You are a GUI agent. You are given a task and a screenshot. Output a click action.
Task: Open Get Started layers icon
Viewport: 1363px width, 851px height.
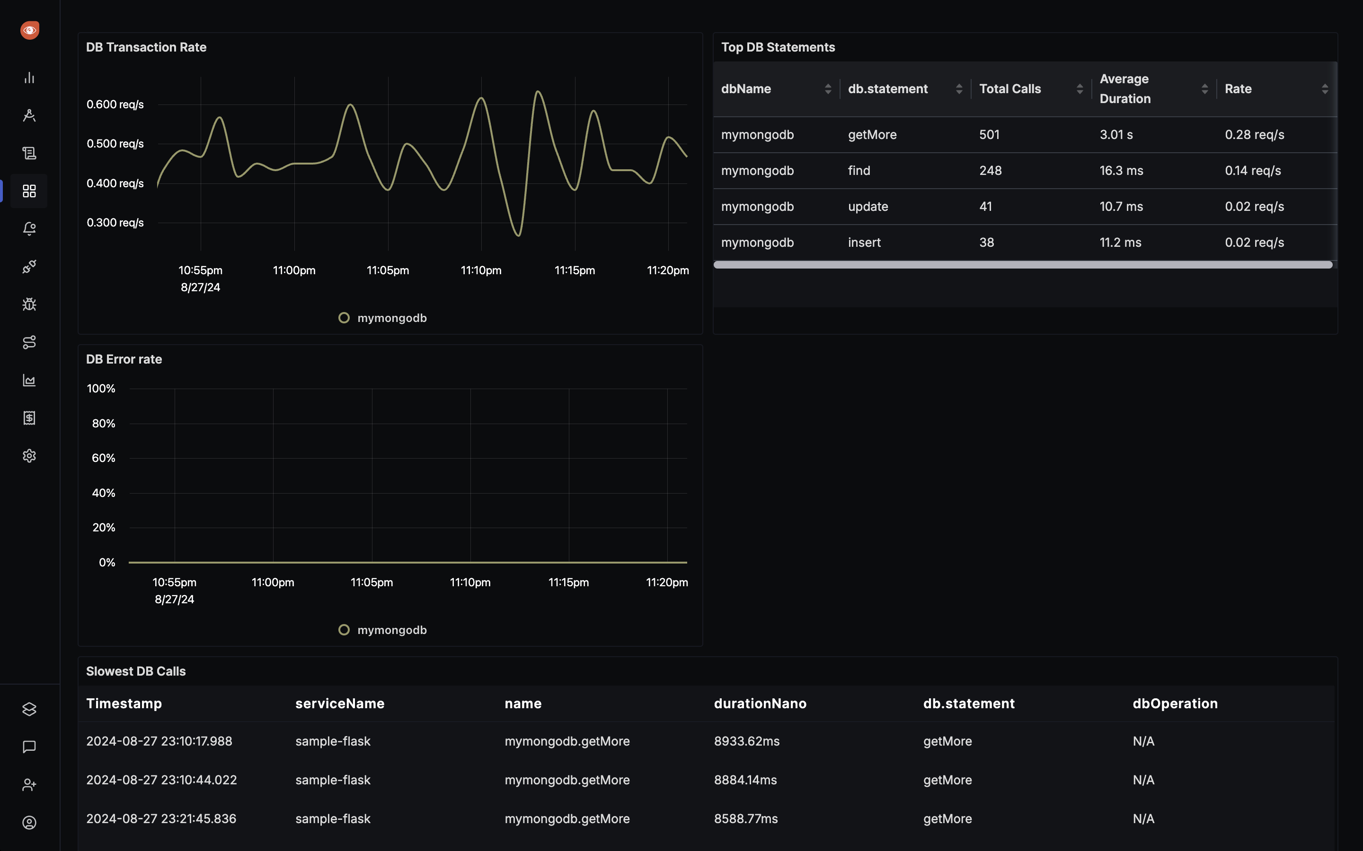coord(29,709)
